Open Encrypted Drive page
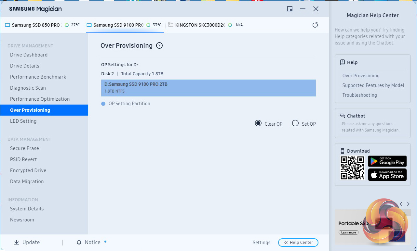The width and height of the screenshot is (417, 251). click(x=28, y=170)
